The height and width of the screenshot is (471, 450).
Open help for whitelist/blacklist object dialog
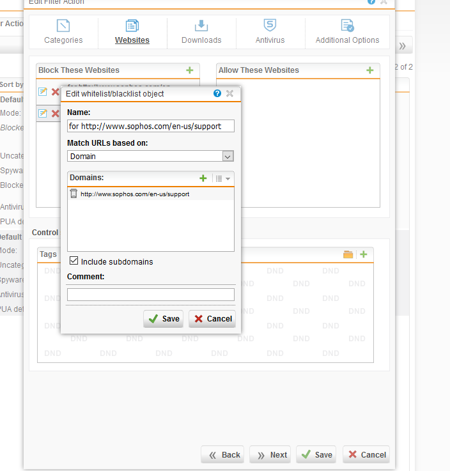217,93
